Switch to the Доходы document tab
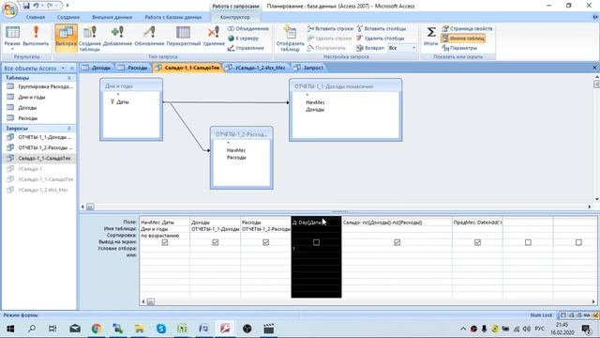The height and width of the screenshot is (338, 600). pyautogui.click(x=97, y=68)
